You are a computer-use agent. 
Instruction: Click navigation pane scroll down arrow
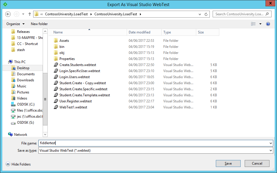pos(45,135)
